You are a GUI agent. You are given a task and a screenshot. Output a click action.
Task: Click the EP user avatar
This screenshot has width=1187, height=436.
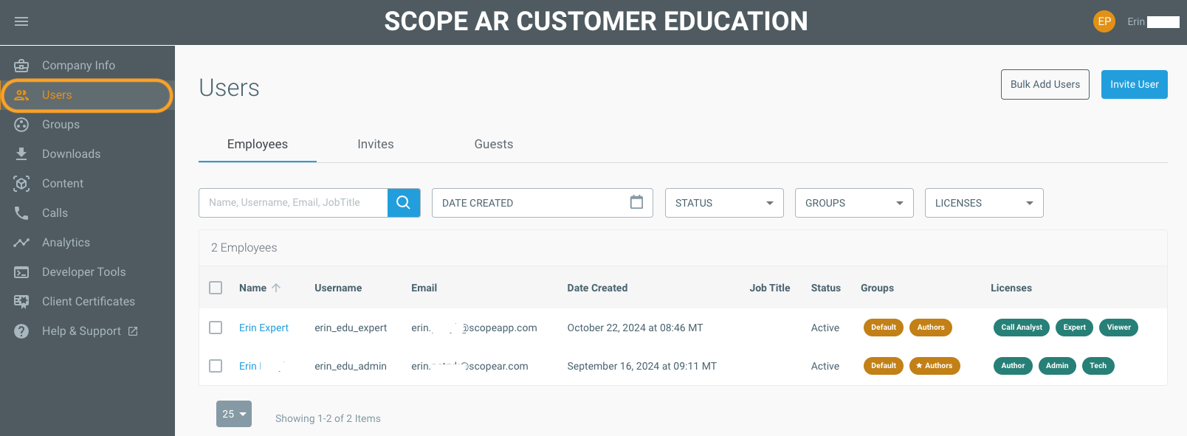[1104, 21]
